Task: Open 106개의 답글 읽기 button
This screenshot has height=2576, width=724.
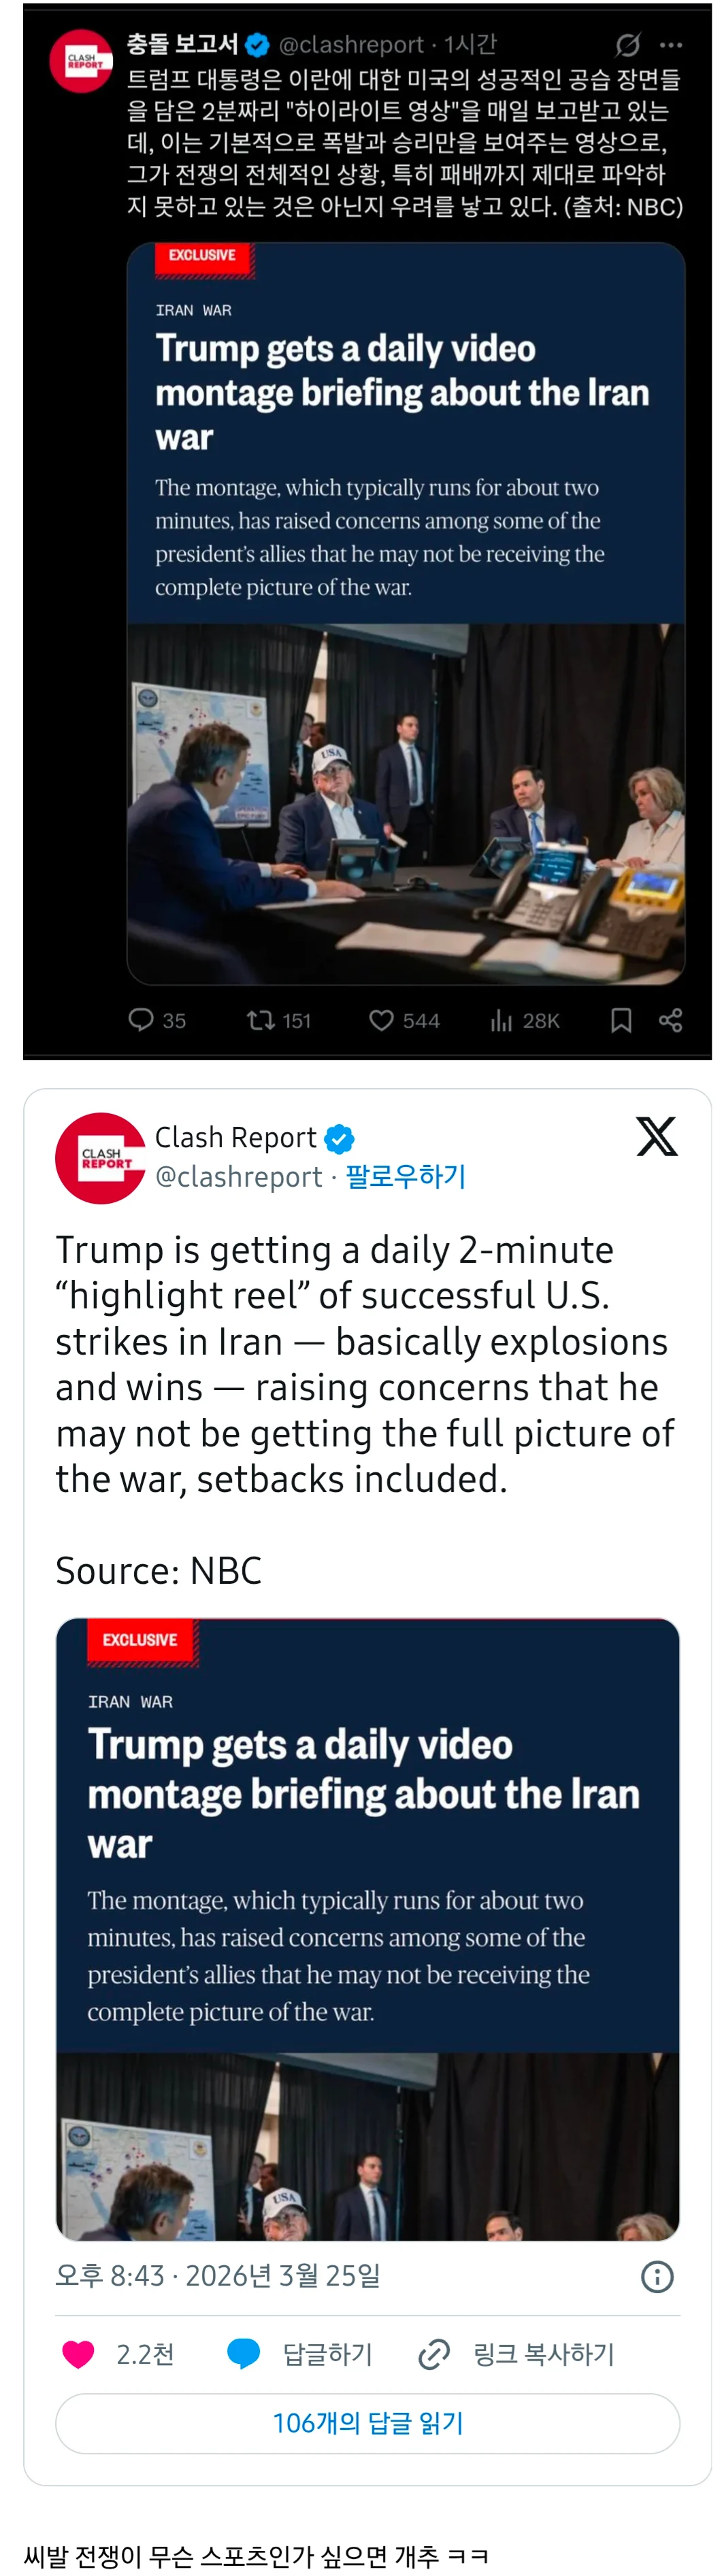Action: pos(368,2423)
